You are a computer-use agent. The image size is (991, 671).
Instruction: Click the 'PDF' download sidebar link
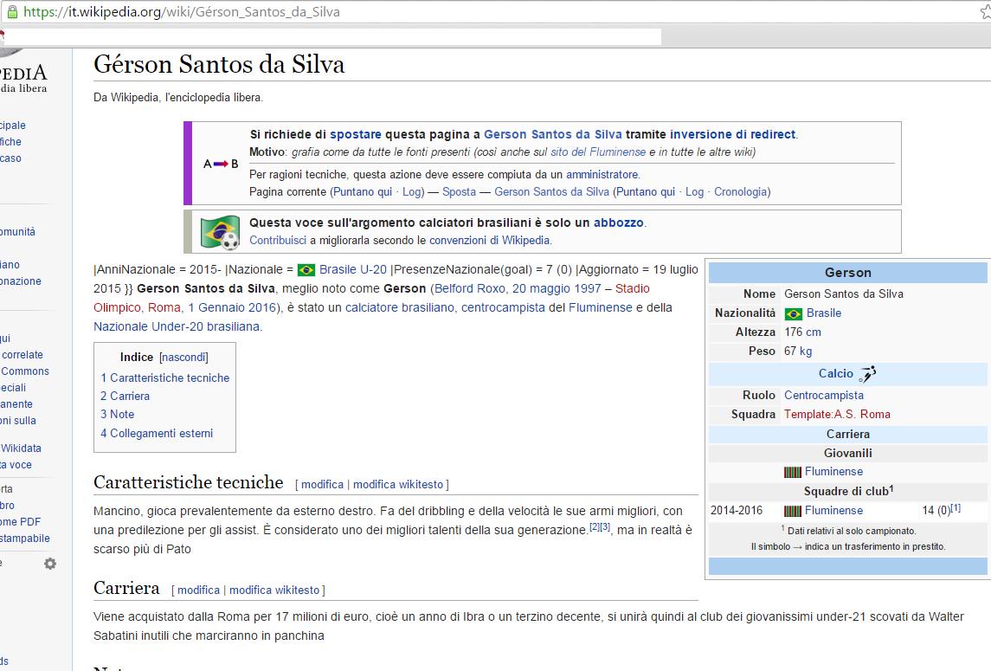click(20, 522)
